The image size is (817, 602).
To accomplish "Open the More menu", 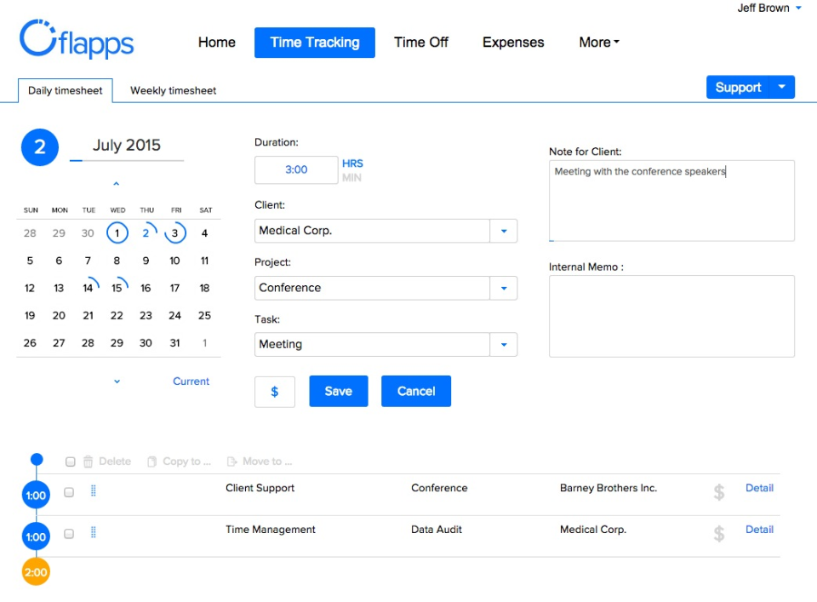I will coord(599,43).
